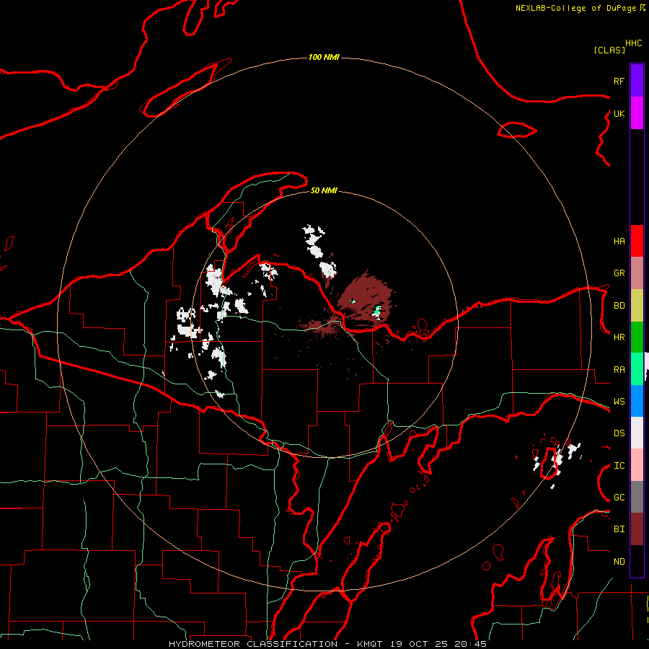The image size is (649, 649).
Task: Click the 20:45 time stamp
Action: pos(470,644)
